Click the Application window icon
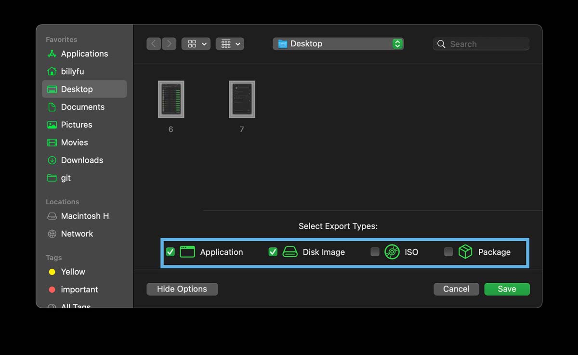578x355 pixels. pos(187,252)
